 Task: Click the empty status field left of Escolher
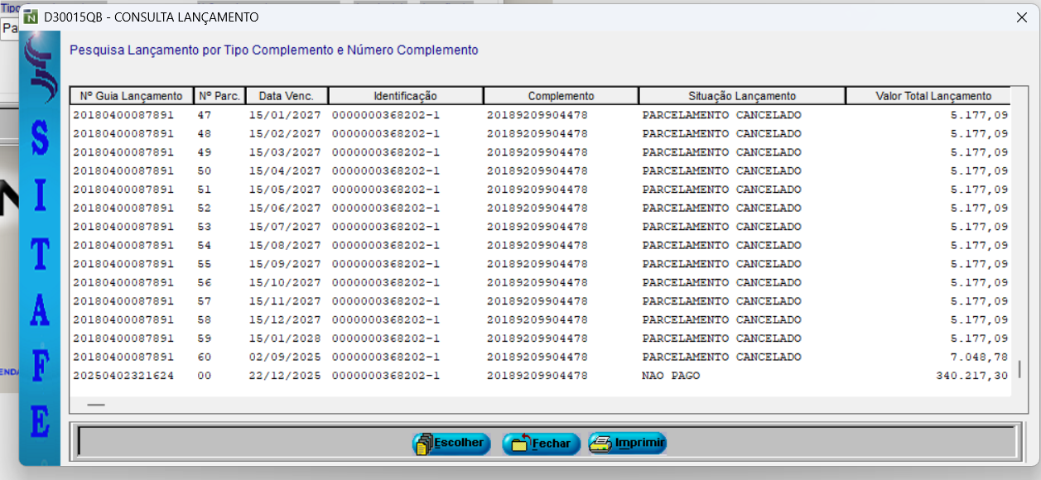tap(240, 442)
